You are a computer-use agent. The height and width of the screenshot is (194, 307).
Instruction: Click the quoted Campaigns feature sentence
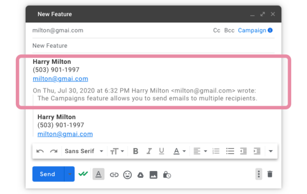click(147, 98)
